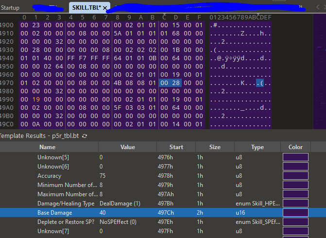Viewport: 326px width, 238px height.
Task: Click the orange hex byte 19
Action: (36, 99)
